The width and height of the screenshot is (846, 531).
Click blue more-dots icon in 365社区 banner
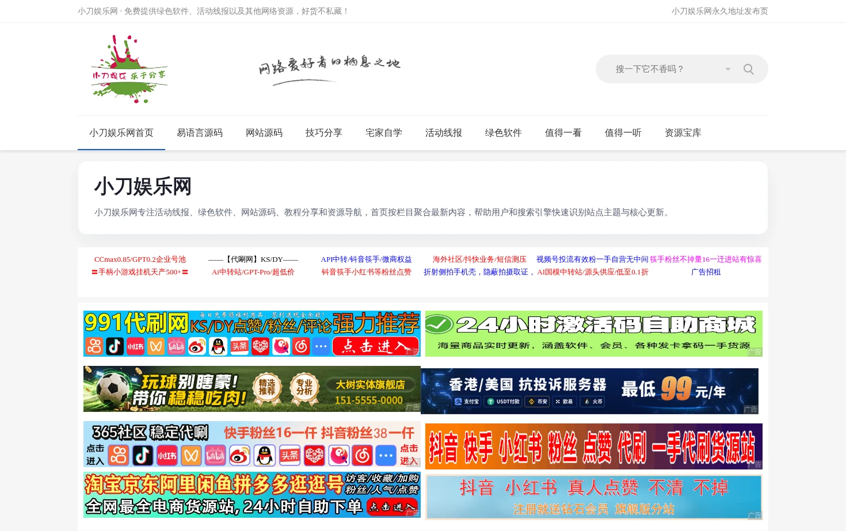coord(386,455)
